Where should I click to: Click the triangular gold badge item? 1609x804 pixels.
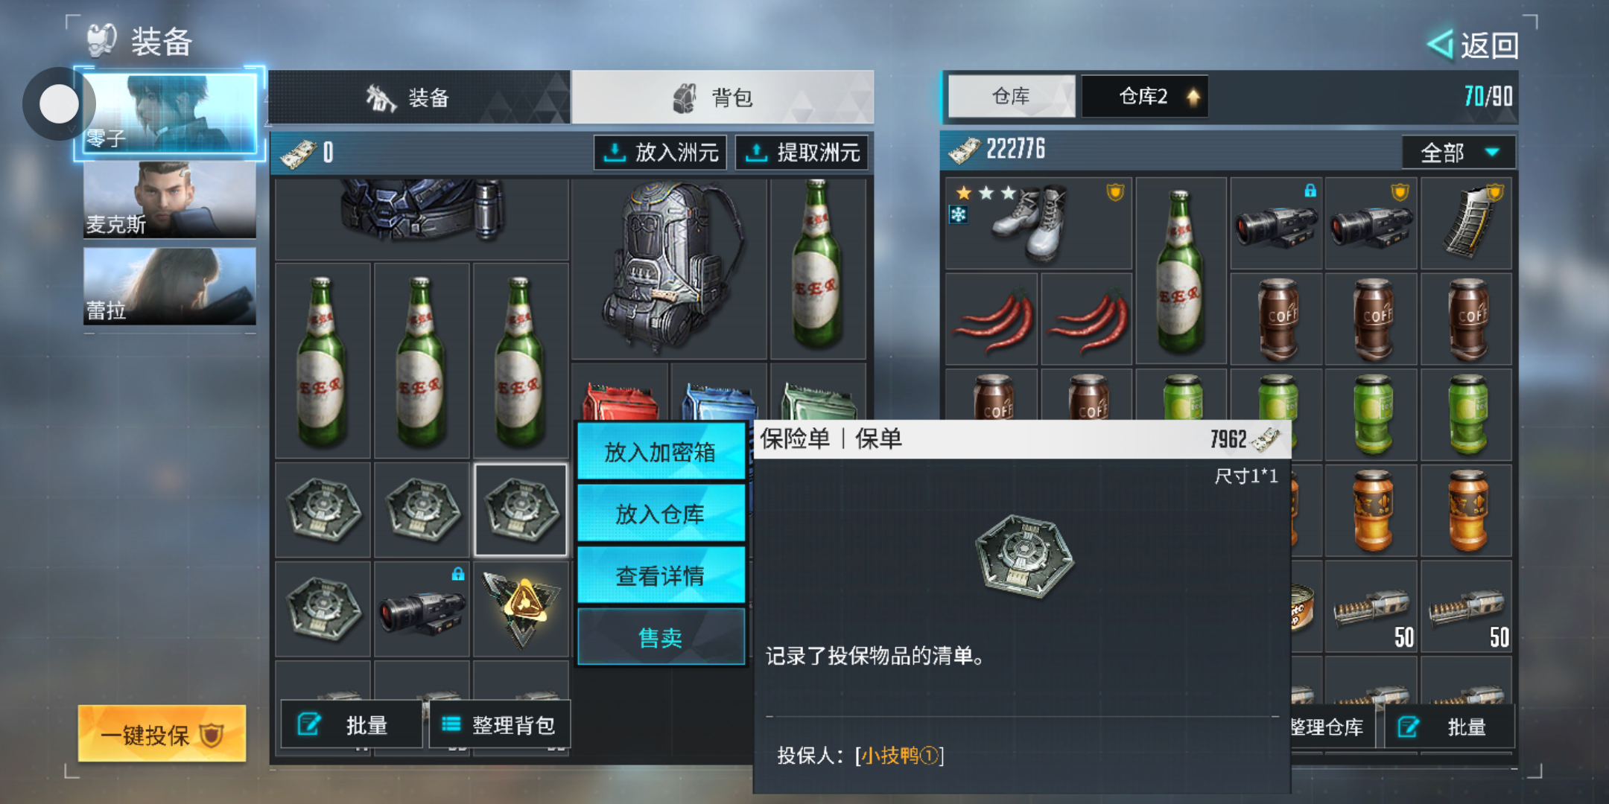click(521, 609)
